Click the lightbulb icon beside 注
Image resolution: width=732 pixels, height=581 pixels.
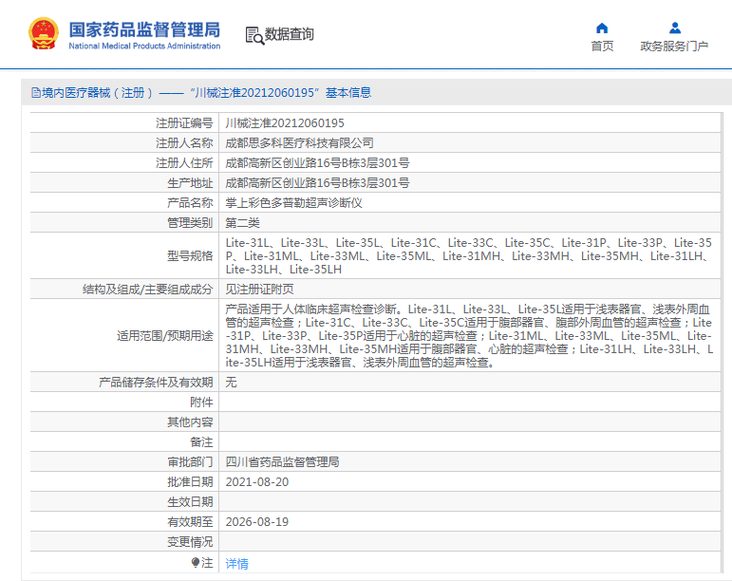[x=196, y=562]
